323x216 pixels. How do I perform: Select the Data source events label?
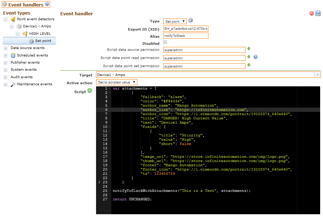(28, 48)
